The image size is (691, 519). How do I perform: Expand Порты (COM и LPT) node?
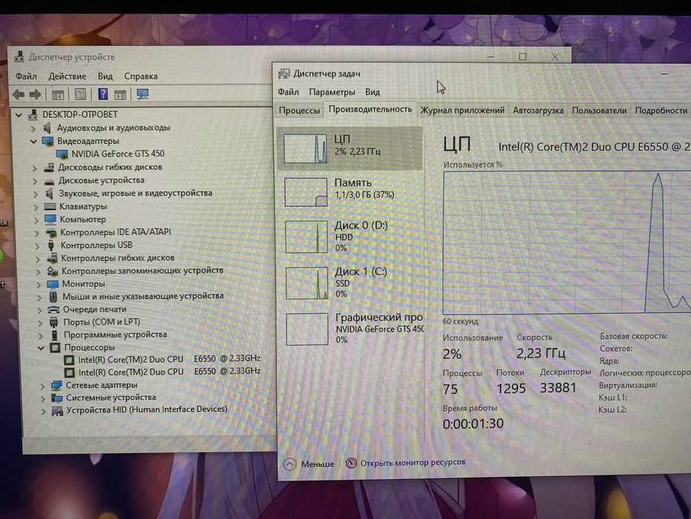coord(40,323)
